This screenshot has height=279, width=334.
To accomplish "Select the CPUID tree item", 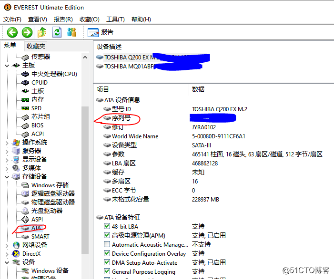I will [40, 82].
